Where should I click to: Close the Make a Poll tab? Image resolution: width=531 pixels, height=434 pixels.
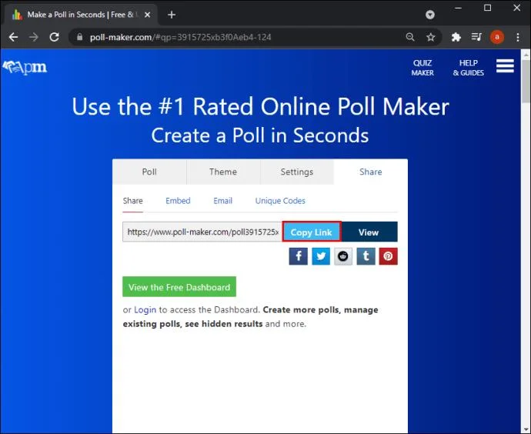point(147,15)
